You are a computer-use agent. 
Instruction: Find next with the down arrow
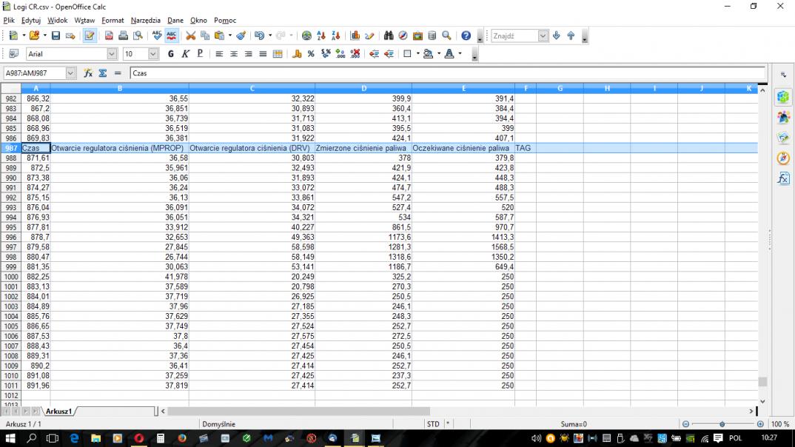tap(556, 36)
